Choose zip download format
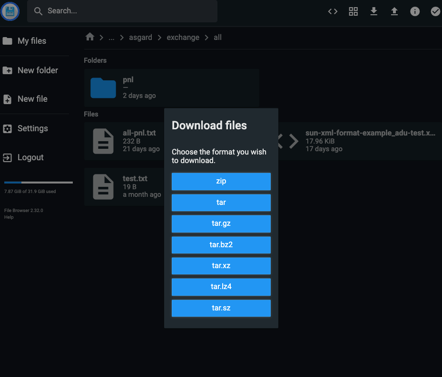This screenshot has width=442, height=377. point(221,181)
